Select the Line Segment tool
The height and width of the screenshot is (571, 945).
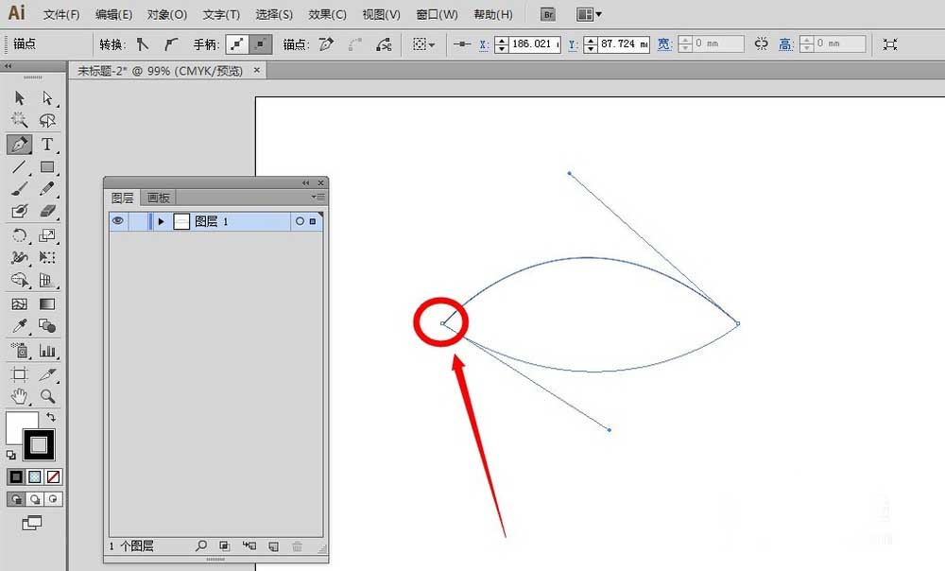[19, 167]
